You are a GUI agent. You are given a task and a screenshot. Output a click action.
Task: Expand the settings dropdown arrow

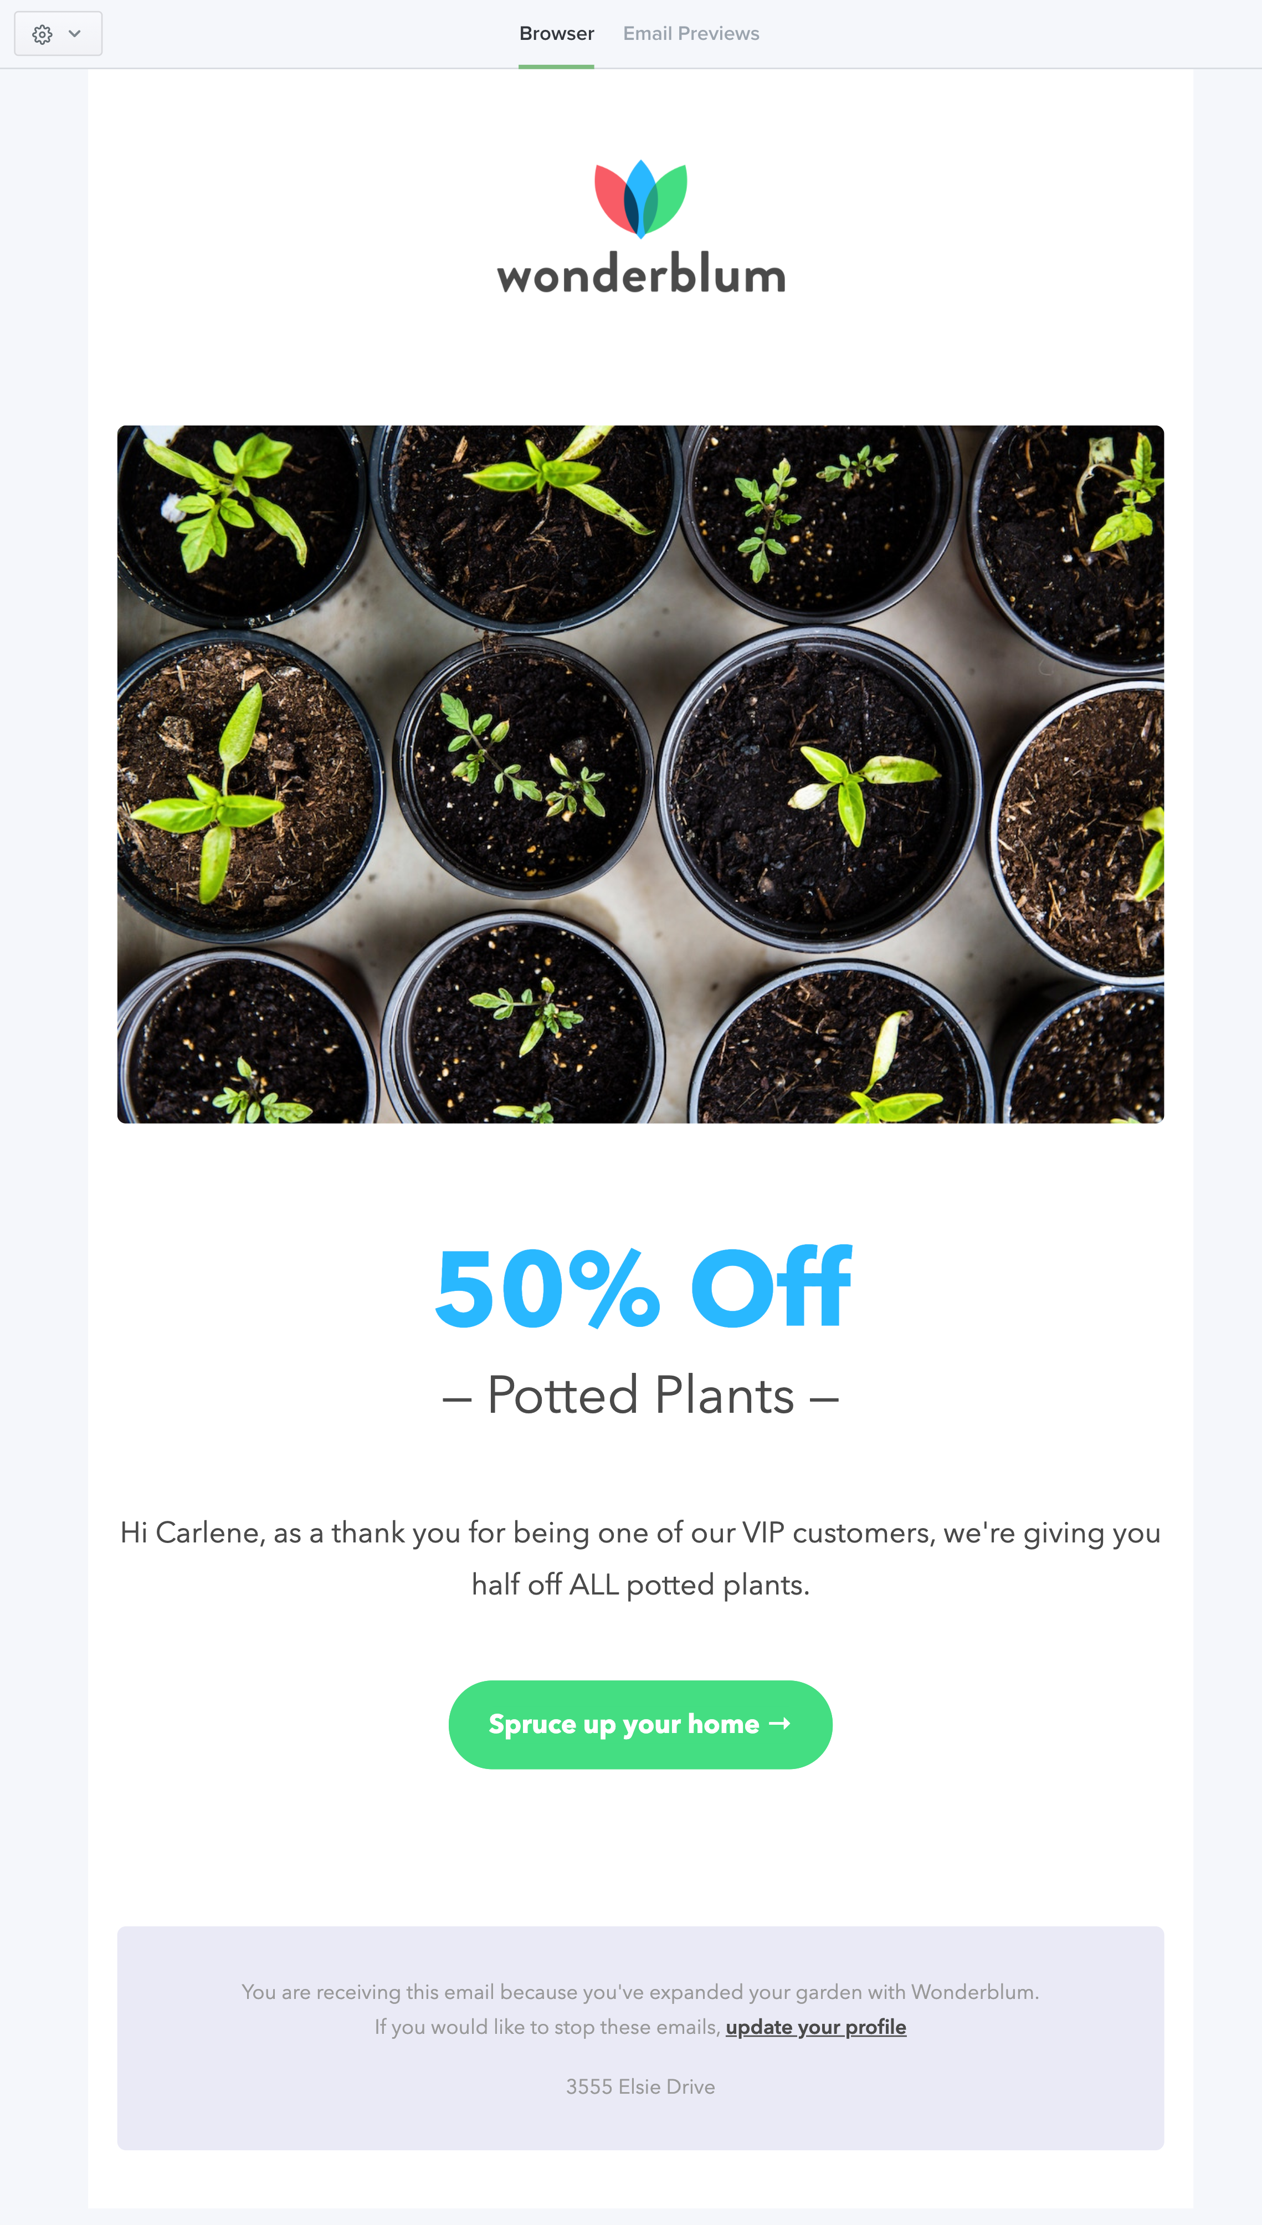point(73,34)
